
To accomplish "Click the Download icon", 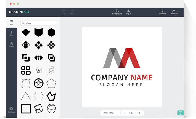I will coord(174,11).
